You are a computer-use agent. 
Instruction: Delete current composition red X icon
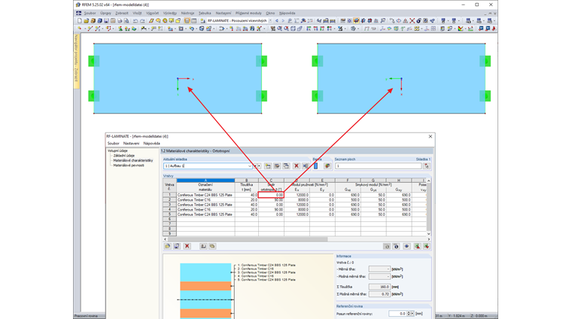tap(297, 166)
